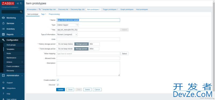The width and height of the screenshot is (215, 100).
Task: Open the Type of information dropdown
Action: [67, 35]
